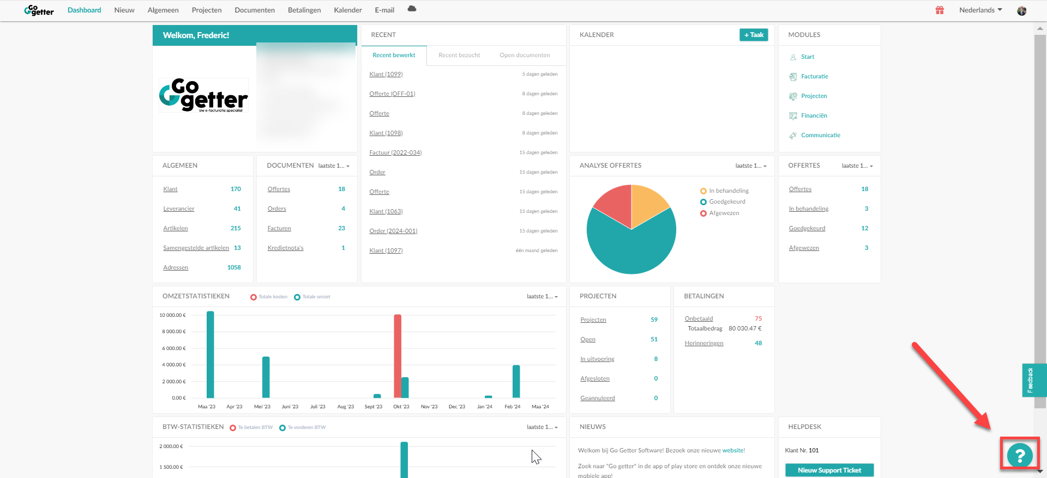
Task: Toggle In behandeling legend in Analyse Offertes
Action: point(724,191)
